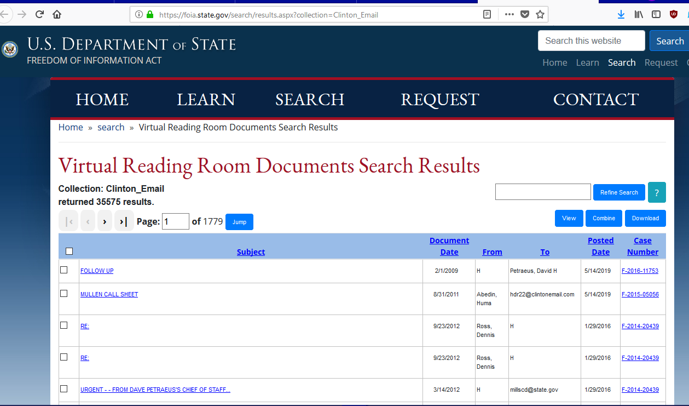This screenshot has width=689, height=406.
Task: Select the Petraeus, David H recipient cell
Action: [x=545, y=271]
